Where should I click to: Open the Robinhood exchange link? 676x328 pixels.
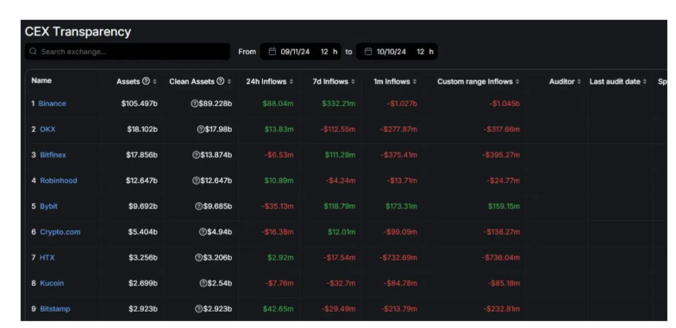coord(59,180)
